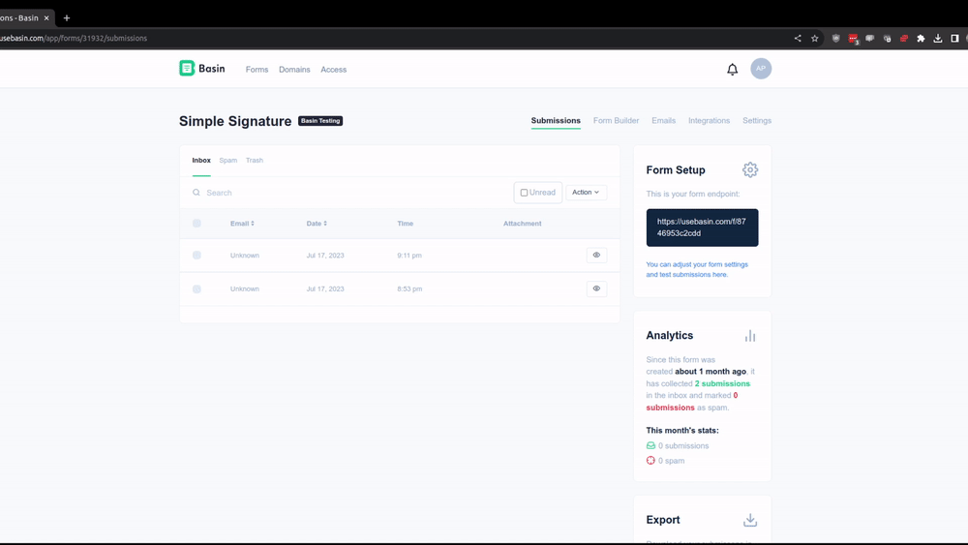The image size is (968, 545).
Task: Toggle the Unread checkbox
Action: 524,193
